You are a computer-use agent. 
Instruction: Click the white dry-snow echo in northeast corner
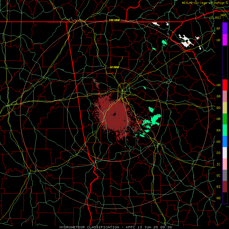point(186,41)
